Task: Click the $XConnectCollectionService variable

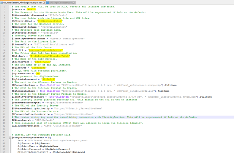Action: coord(31,114)
